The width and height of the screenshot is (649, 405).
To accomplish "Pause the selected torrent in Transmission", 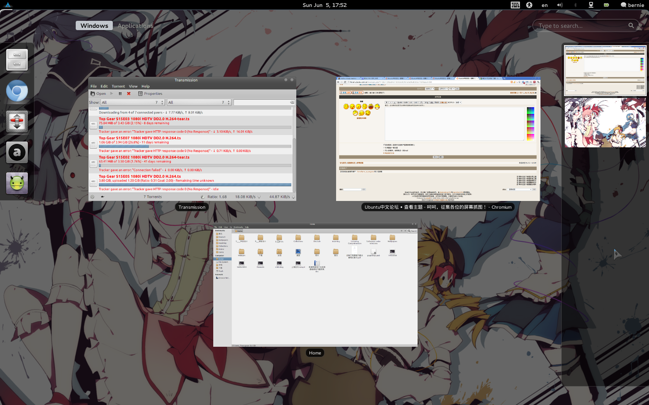I will pyautogui.click(x=120, y=93).
